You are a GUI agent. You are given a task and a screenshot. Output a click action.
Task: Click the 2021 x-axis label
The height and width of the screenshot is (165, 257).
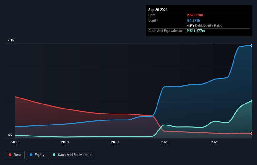(214, 142)
